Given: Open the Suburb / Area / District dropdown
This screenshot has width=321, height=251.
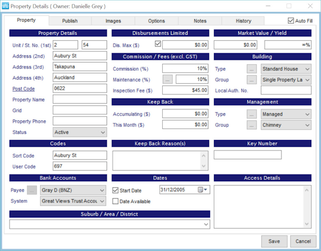Looking at the screenshot, I should pyautogui.click(x=110, y=224).
